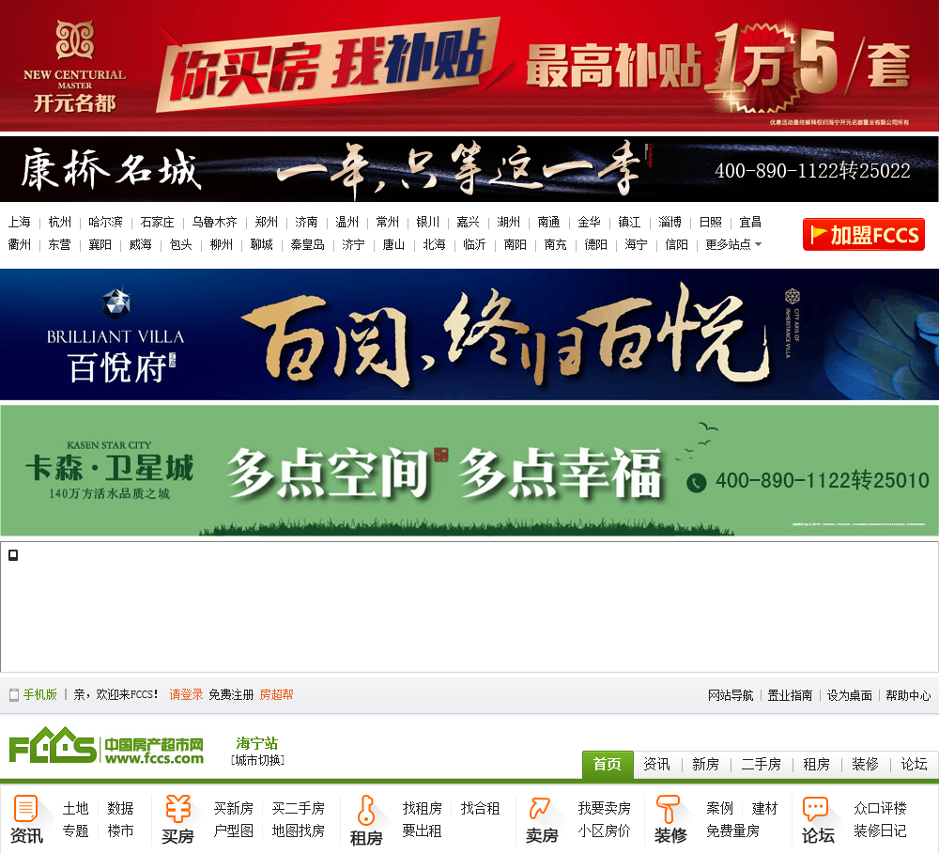Open the 哈尔滨 city link
The width and height of the screenshot is (939, 854).
(105, 223)
